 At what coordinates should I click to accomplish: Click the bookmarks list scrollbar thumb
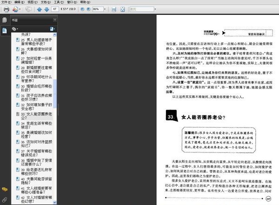click(x=54, y=94)
